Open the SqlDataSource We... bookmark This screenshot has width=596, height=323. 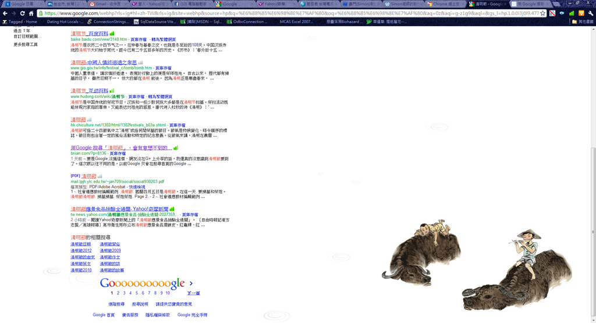[155, 22]
